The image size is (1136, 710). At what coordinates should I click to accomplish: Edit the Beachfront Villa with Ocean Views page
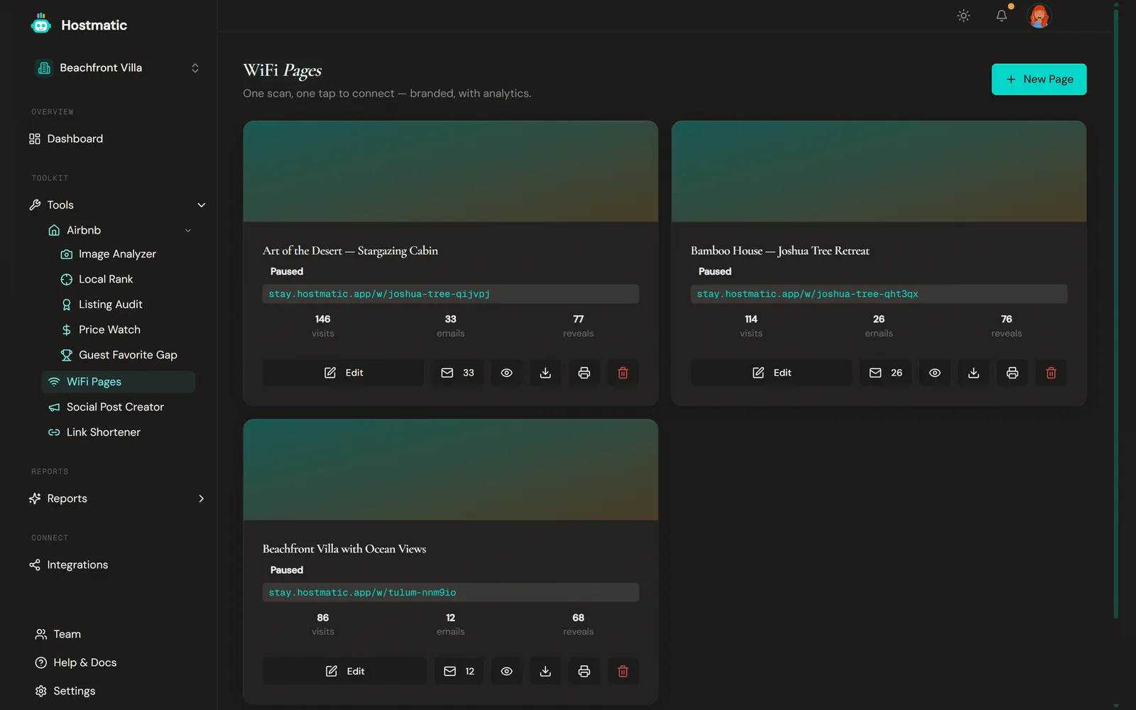[x=345, y=671]
